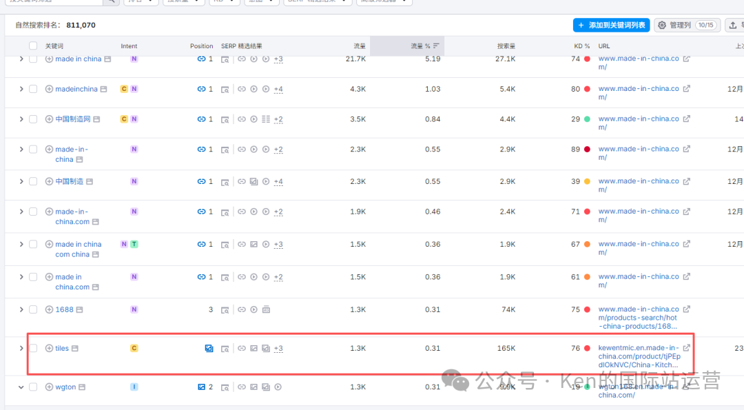This screenshot has height=410, width=744.
Task: Click the Intent column header
Action: [129, 46]
